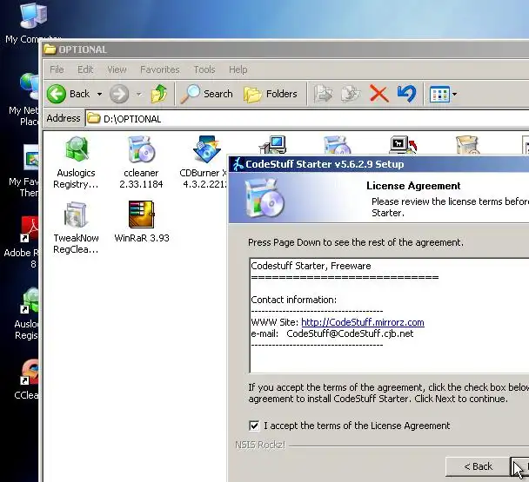The image size is (529, 482).
Task: Open the Views button in toolbar
Action: tap(439, 94)
